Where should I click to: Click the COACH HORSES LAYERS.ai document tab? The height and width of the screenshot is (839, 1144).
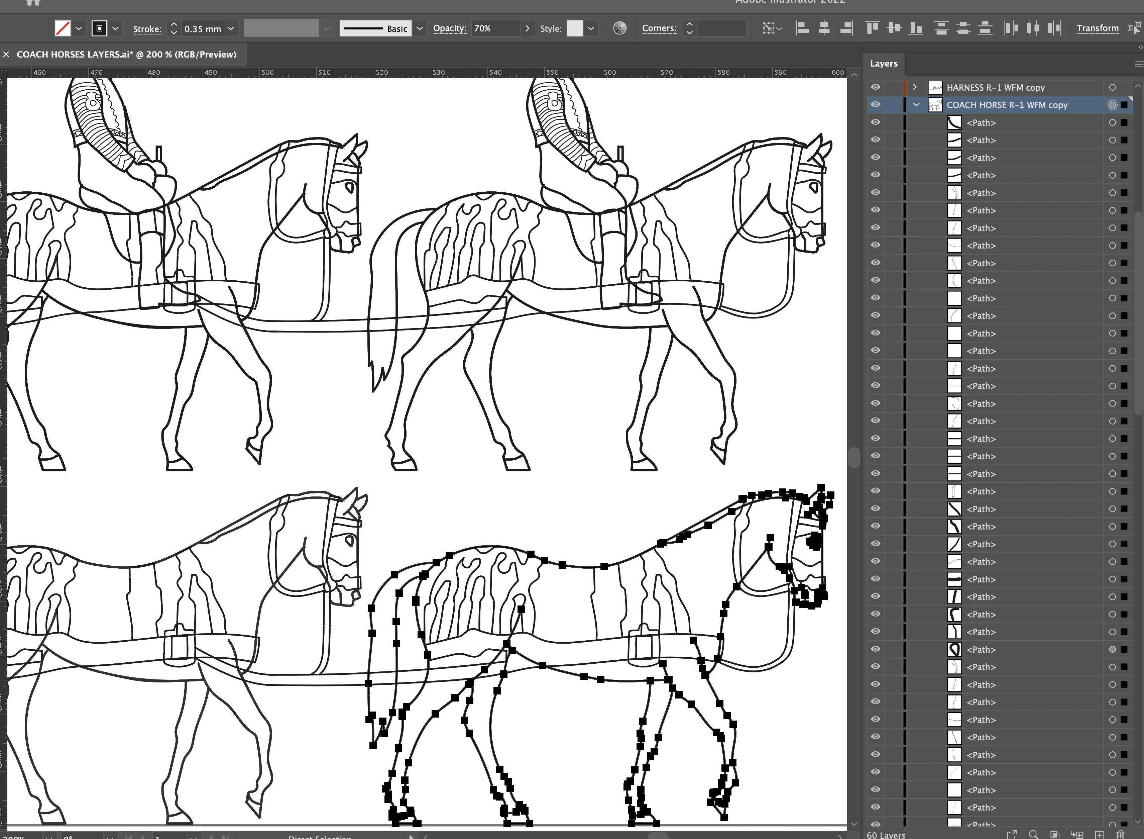pos(126,54)
